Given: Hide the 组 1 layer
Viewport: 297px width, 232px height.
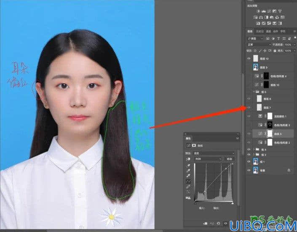Looking at the screenshot, I should click(x=249, y=161).
